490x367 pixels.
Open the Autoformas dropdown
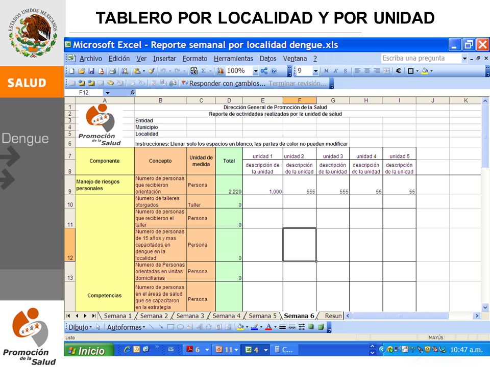coord(126,327)
